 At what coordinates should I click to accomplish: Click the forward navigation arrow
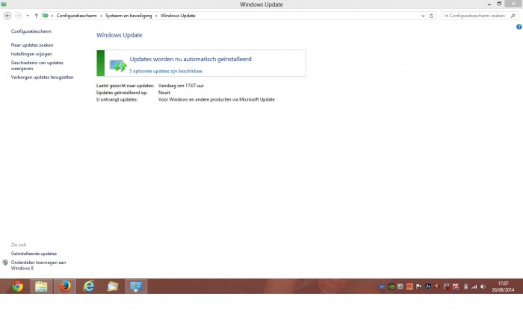pyautogui.click(x=19, y=16)
